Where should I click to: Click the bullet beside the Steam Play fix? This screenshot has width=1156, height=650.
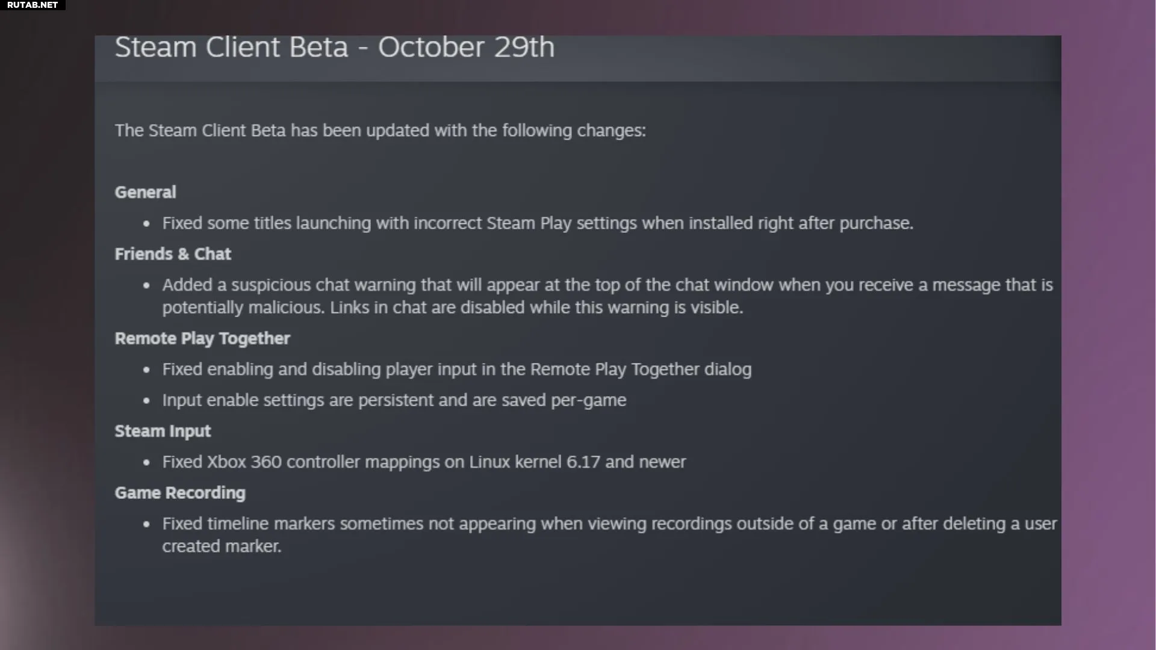click(146, 224)
